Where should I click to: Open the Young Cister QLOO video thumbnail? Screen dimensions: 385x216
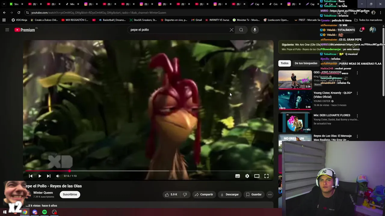tap(295, 100)
